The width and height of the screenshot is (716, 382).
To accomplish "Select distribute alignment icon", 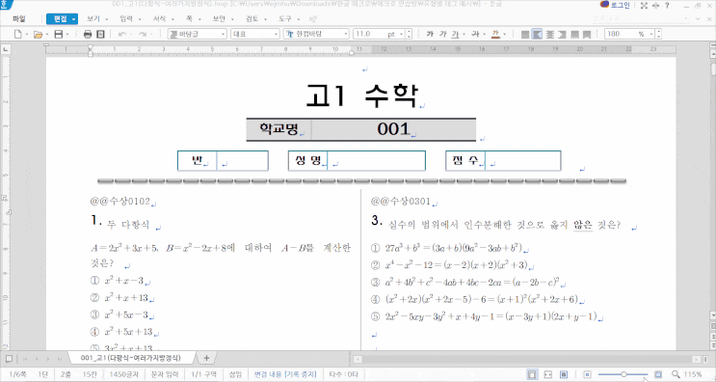I will [x=574, y=35].
